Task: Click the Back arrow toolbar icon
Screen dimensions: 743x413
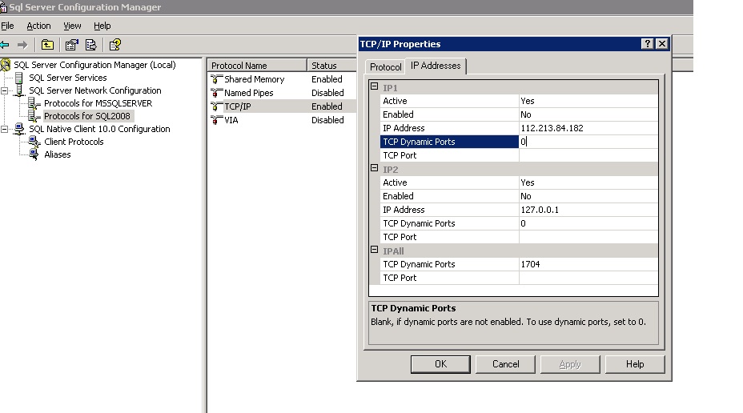Action: point(5,45)
